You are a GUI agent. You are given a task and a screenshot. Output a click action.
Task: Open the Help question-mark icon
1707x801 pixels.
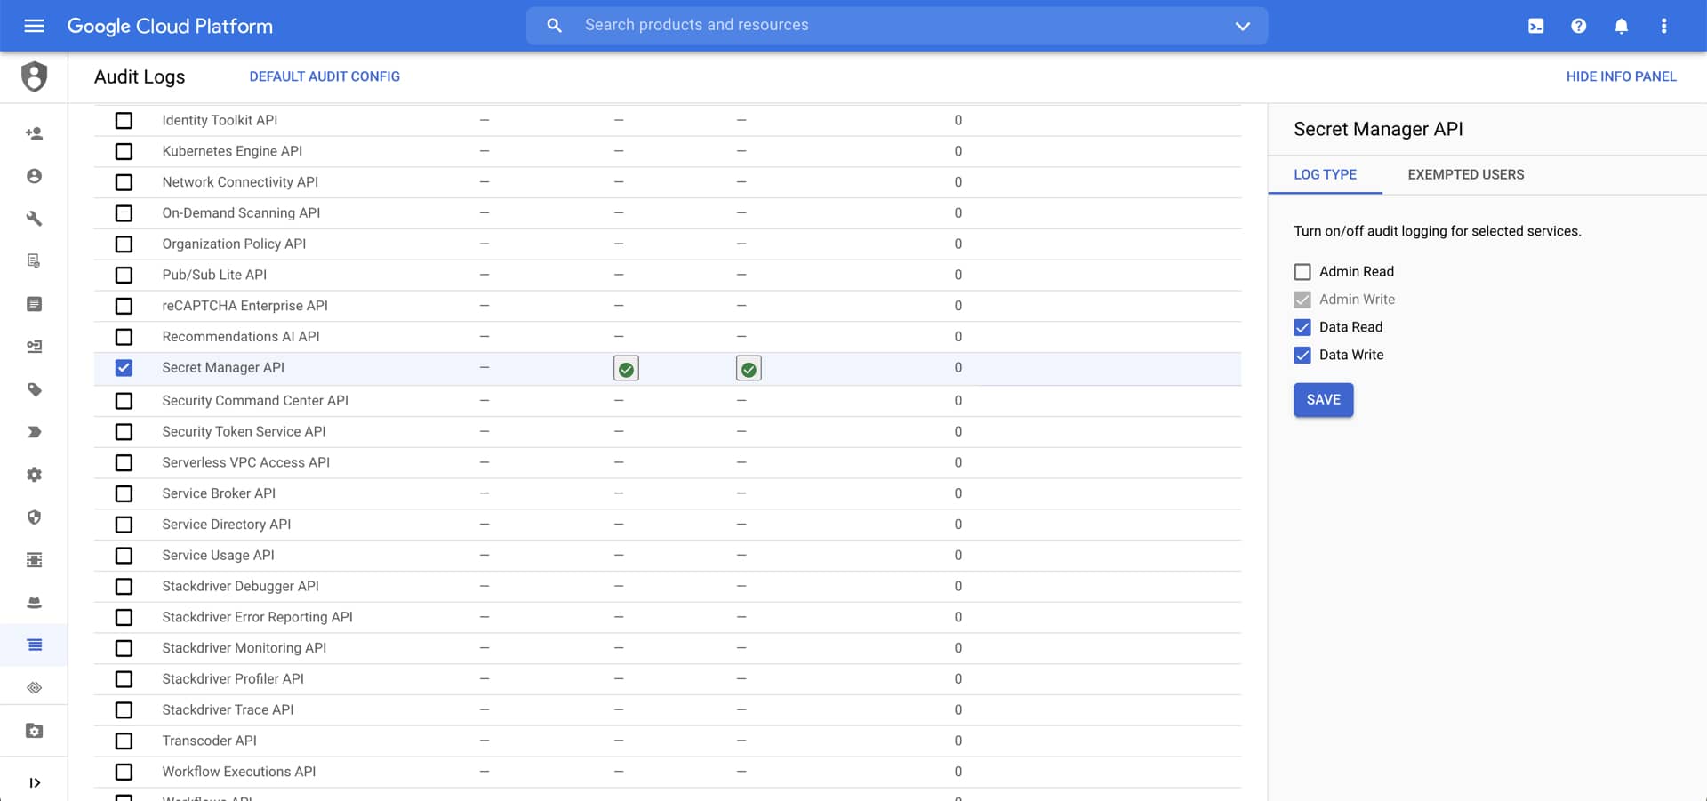1578,26
